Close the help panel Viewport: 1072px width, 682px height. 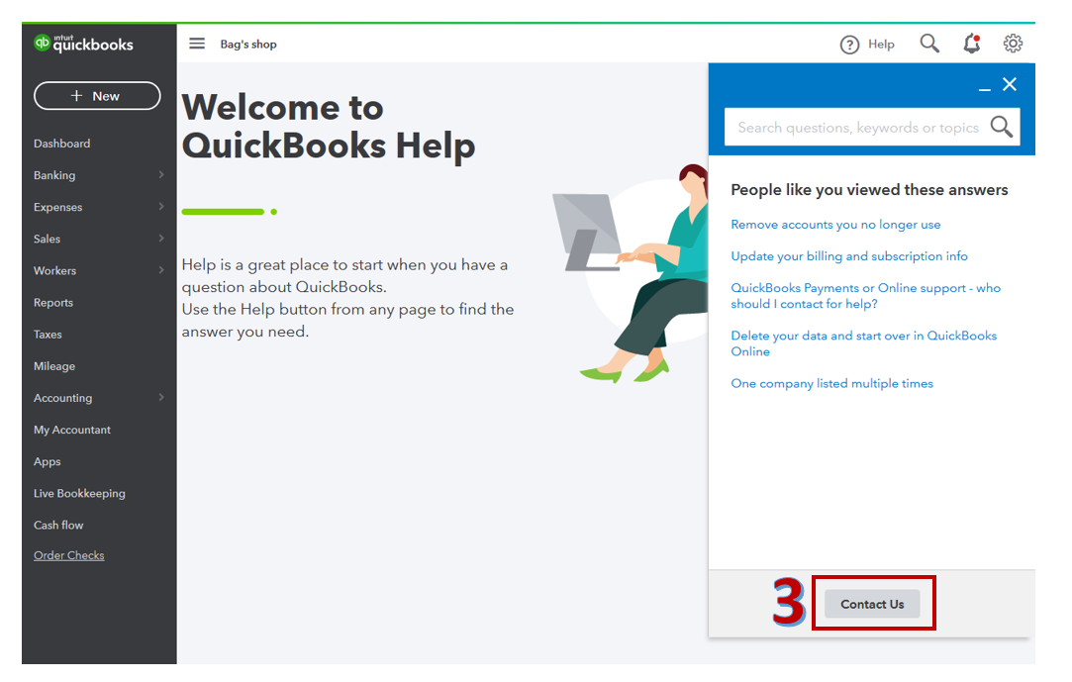(x=1009, y=84)
